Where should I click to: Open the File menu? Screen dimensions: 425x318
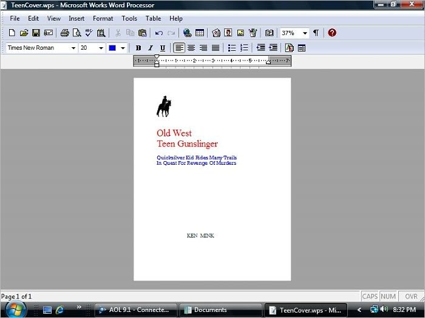(15, 18)
